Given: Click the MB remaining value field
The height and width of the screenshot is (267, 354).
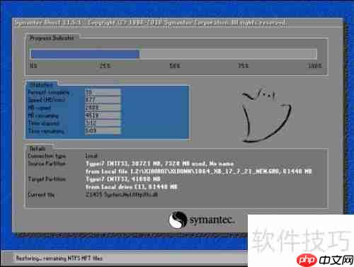Looking at the screenshot, I should (103, 115).
